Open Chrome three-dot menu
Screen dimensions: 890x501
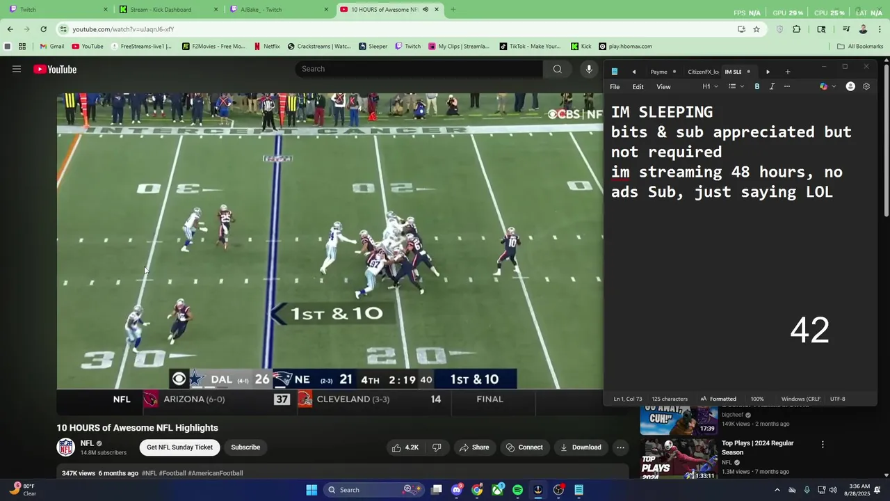[x=880, y=29]
